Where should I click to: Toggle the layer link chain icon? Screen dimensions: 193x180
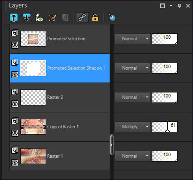pyautogui.click(x=82, y=17)
